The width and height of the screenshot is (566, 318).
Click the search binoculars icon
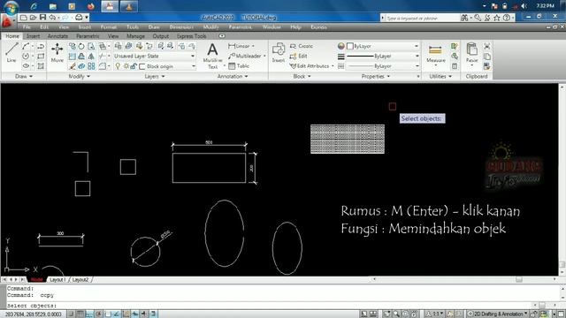coord(464,18)
